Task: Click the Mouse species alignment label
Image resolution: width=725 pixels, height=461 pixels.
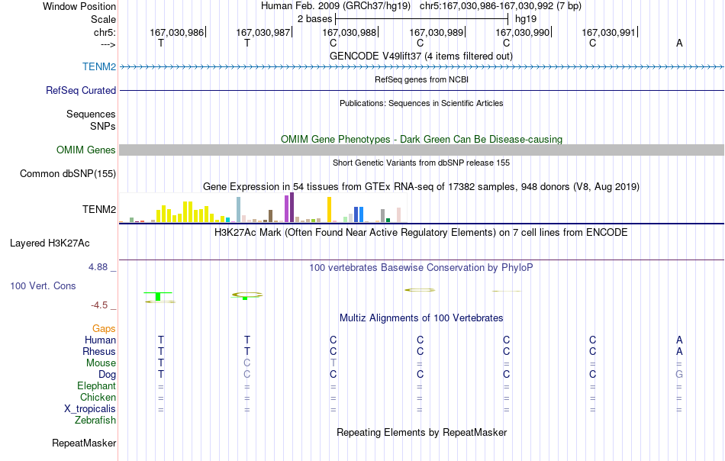Action: click(x=101, y=363)
